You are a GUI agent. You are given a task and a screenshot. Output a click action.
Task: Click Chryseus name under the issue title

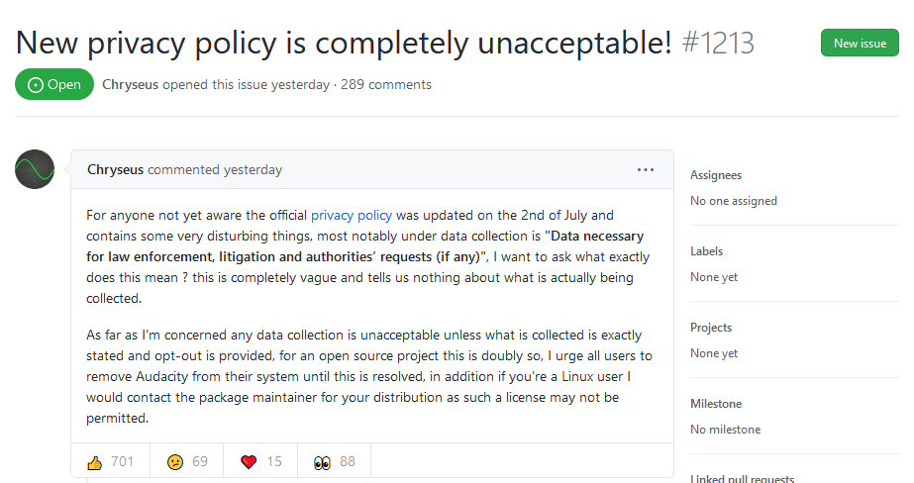(x=130, y=84)
